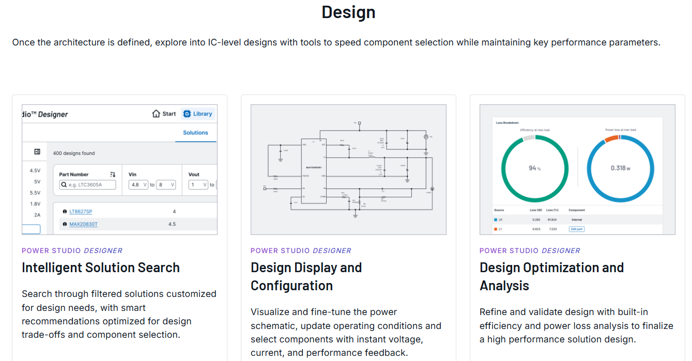
Task: Click the 0.318 W power loss value
Action: pyautogui.click(x=620, y=168)
